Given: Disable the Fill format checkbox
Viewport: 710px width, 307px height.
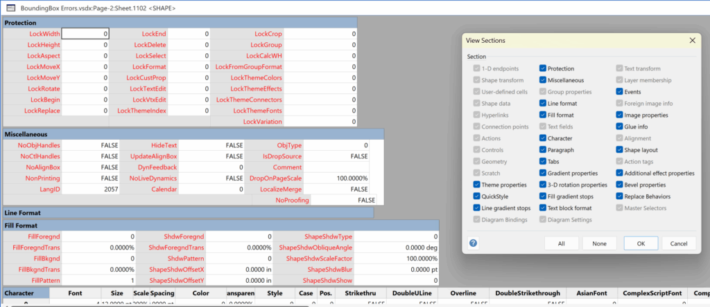Looking at the screenshot, I should click(544, 115).
